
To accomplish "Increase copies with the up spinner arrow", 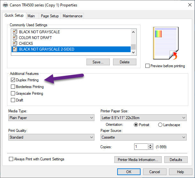I will point(150,145).
